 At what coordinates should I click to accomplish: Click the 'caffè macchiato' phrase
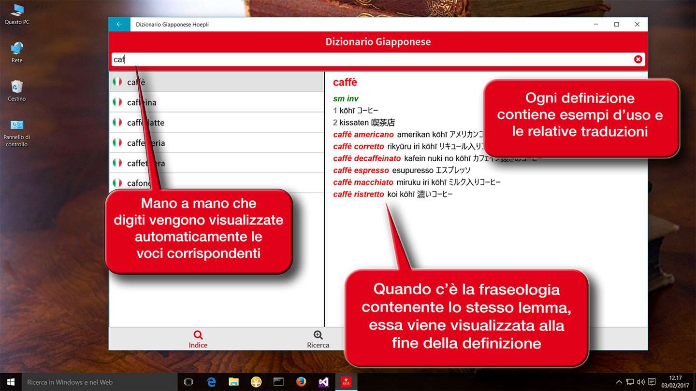tap(363, 182)
